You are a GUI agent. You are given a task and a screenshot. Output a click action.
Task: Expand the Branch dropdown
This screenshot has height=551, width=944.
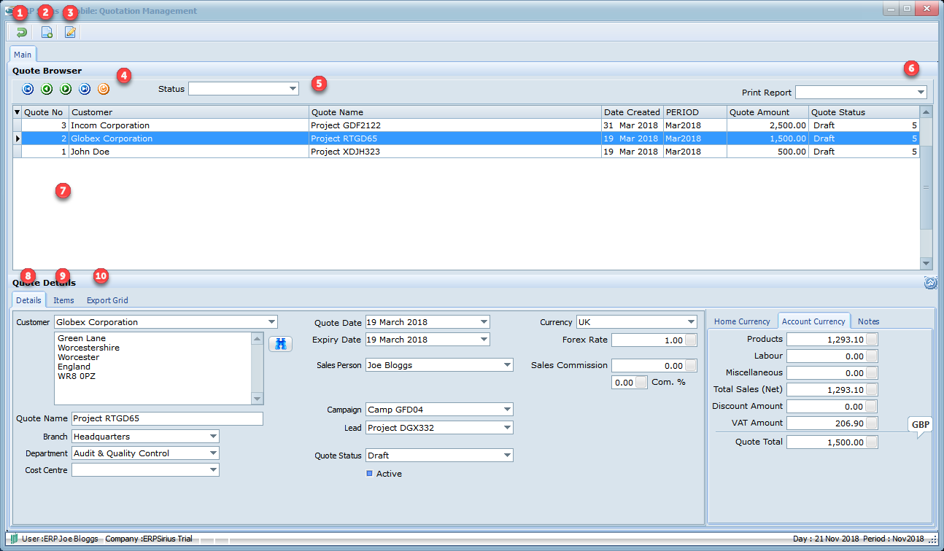point(213,436)
